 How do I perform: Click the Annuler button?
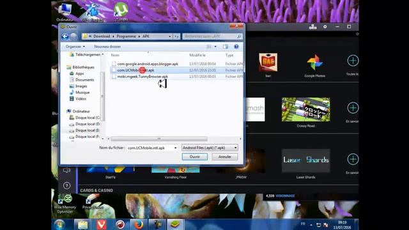(224, 157)
